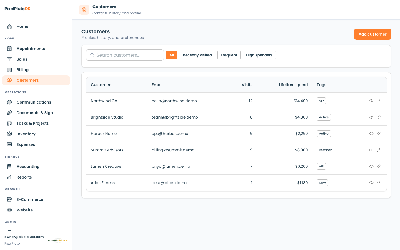Click the Search customers input field

[125, 55]
